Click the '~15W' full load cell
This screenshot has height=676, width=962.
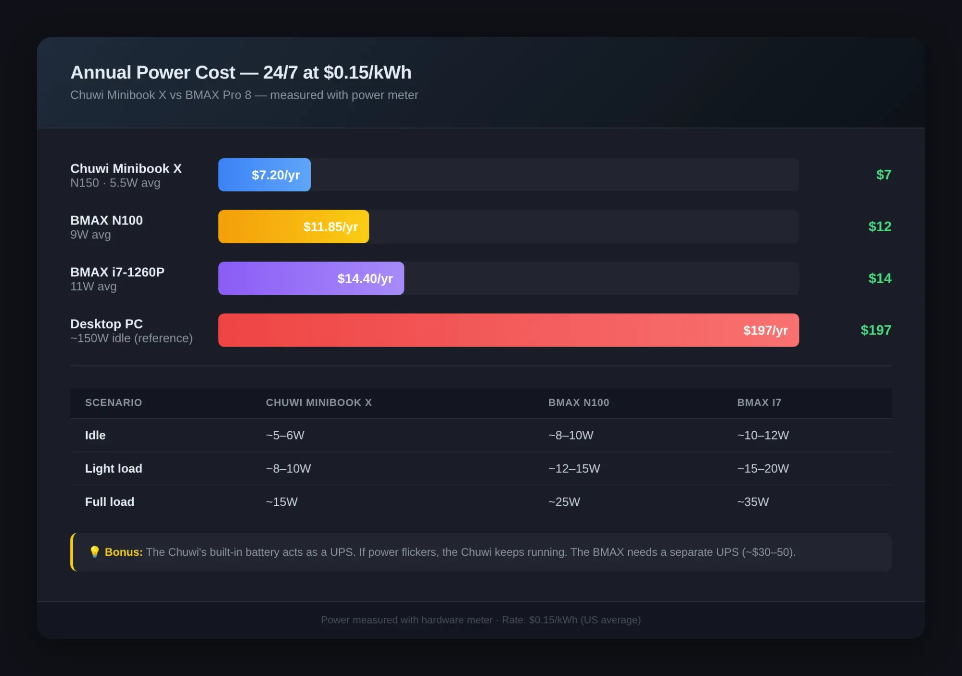[x=282, y=501]
